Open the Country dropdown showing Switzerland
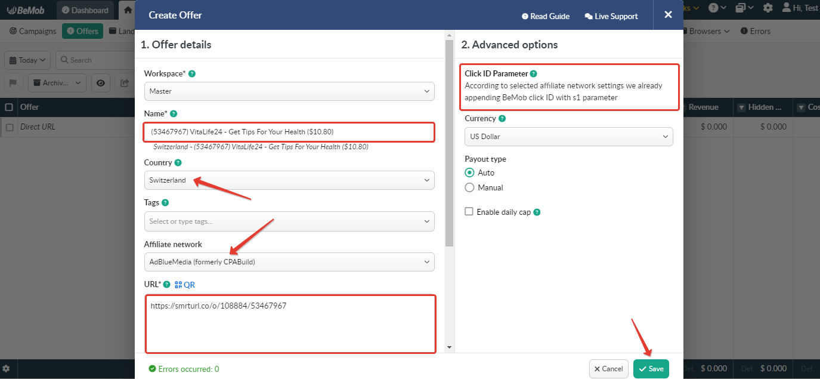This screenshot has height=379, width=820. [289, 180]
